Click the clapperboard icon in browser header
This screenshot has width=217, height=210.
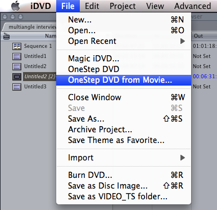tap(6, 36)
